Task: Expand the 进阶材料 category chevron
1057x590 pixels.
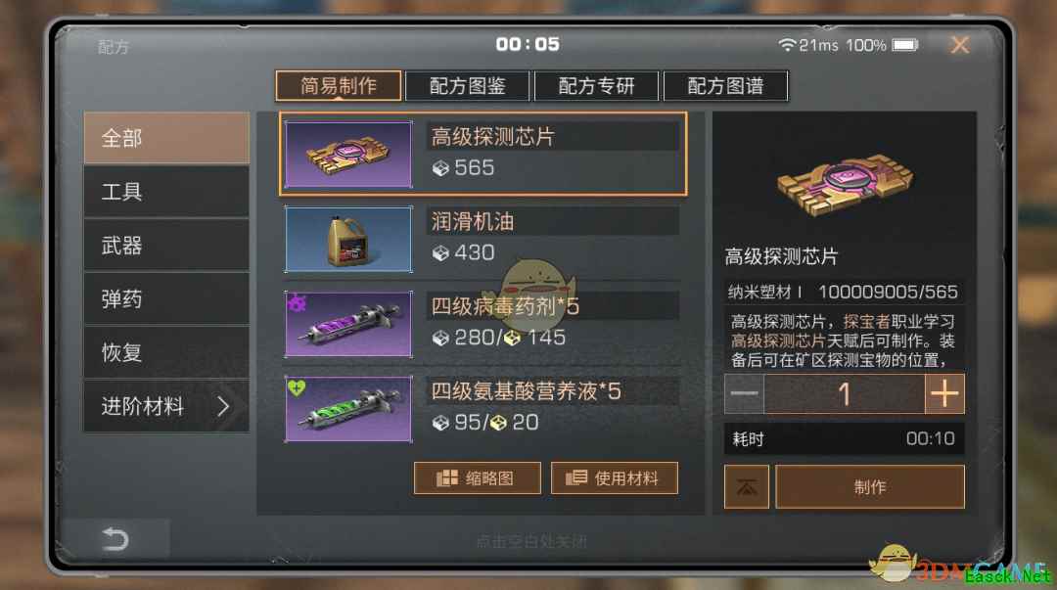Action: (x=224, y=406)
